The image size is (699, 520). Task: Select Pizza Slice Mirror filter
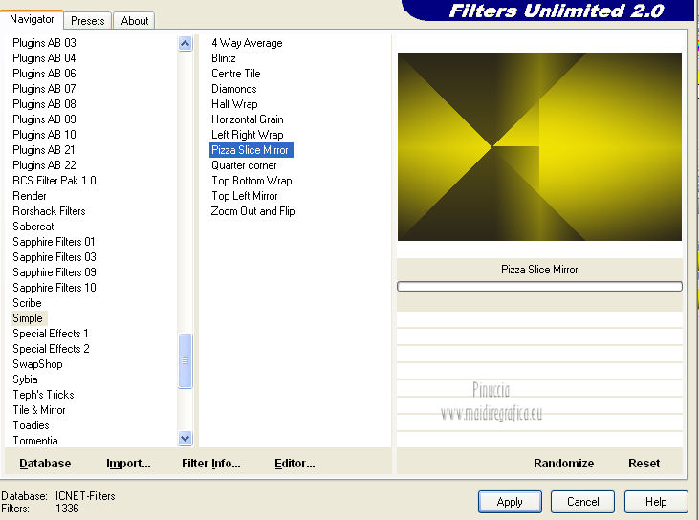(x=251, y=150)
